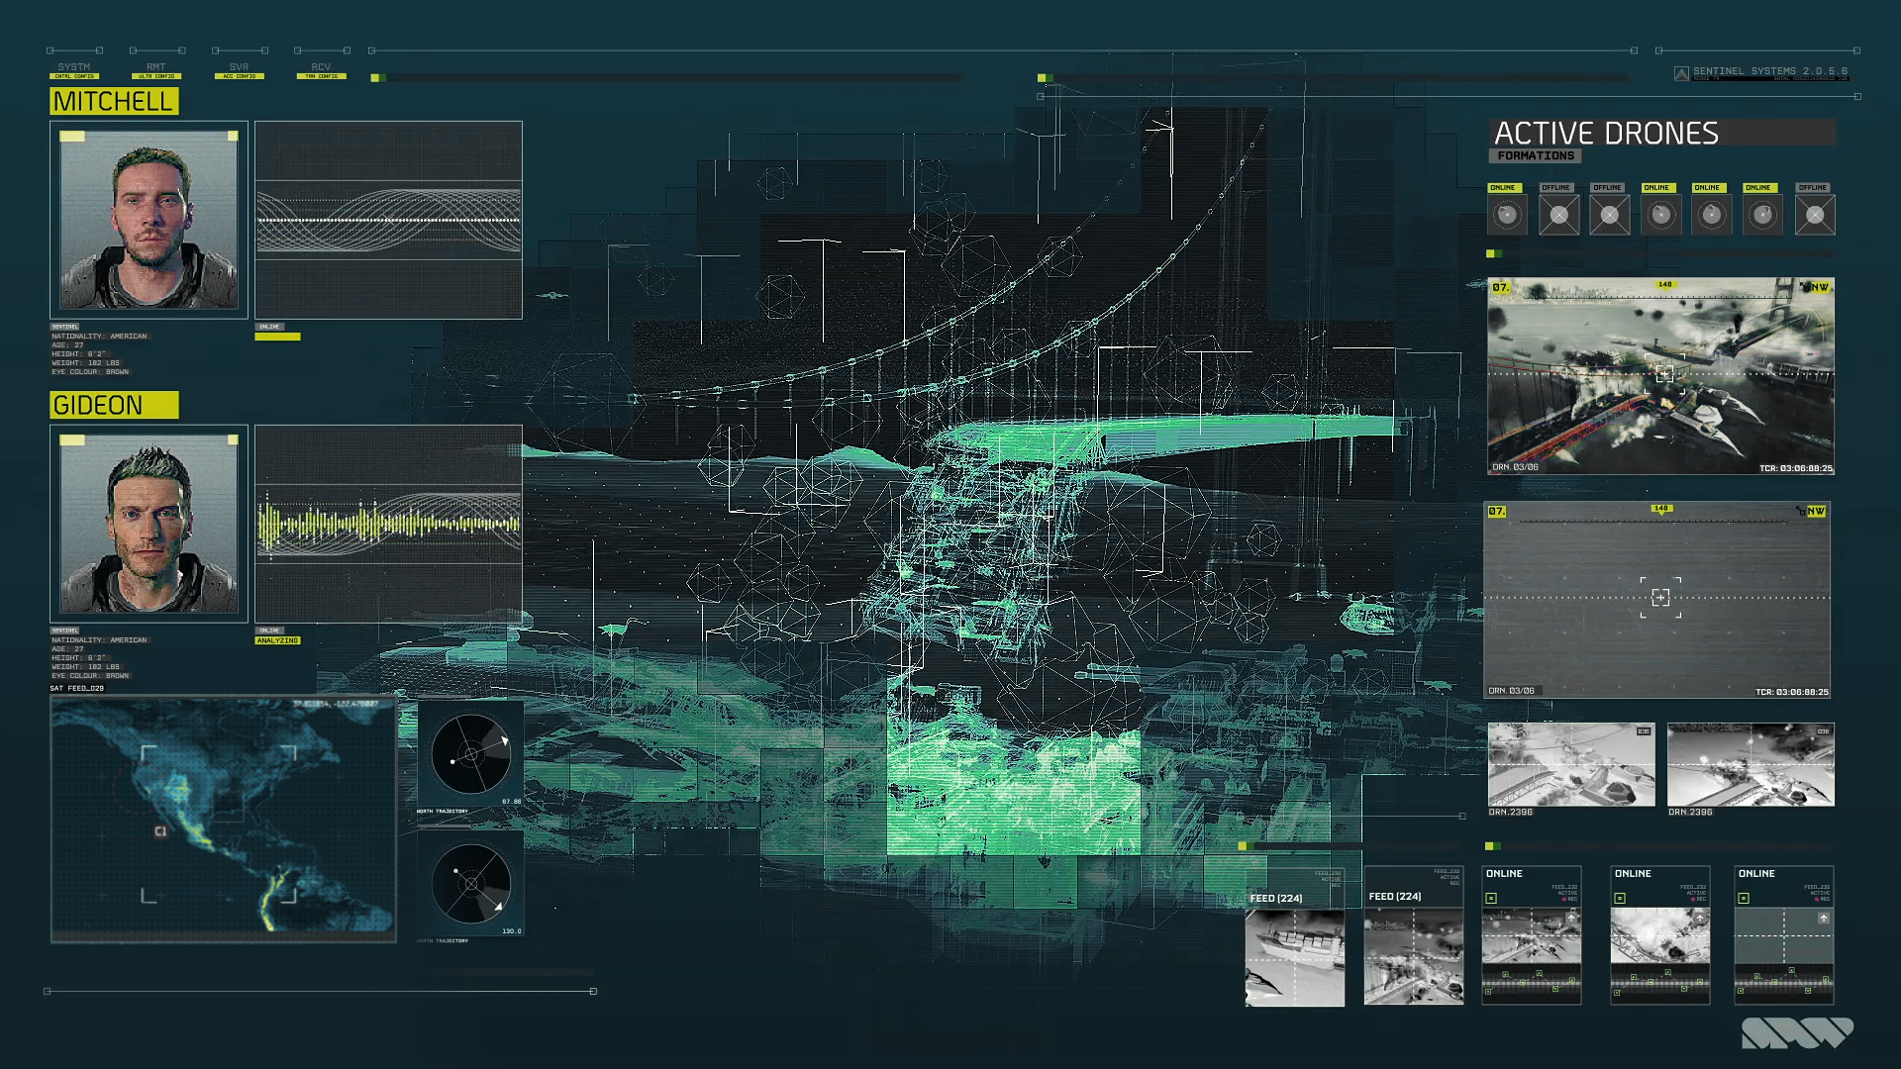Click the targeting reticle in the gray drone feed
The height and width of the screenshot is (1069, 1901).
(x=1660, y=597)
